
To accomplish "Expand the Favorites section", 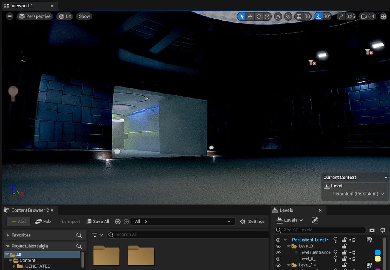I will [x=8, y=235].
